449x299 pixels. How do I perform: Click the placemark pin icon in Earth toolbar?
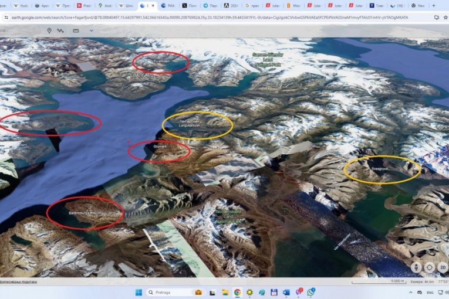[49, 30]
